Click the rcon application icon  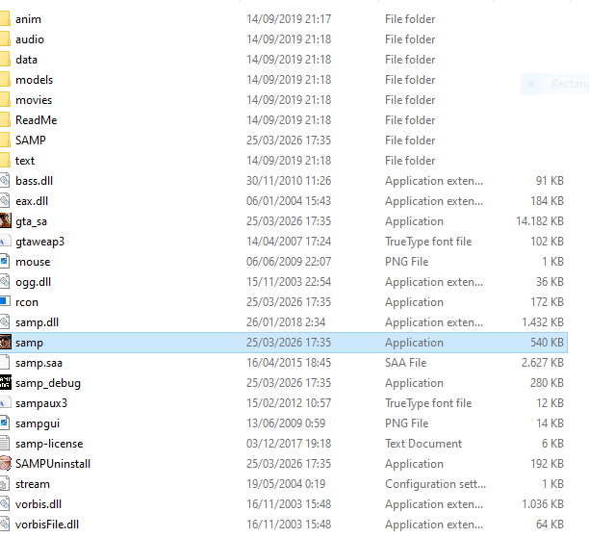pos(5,301)
